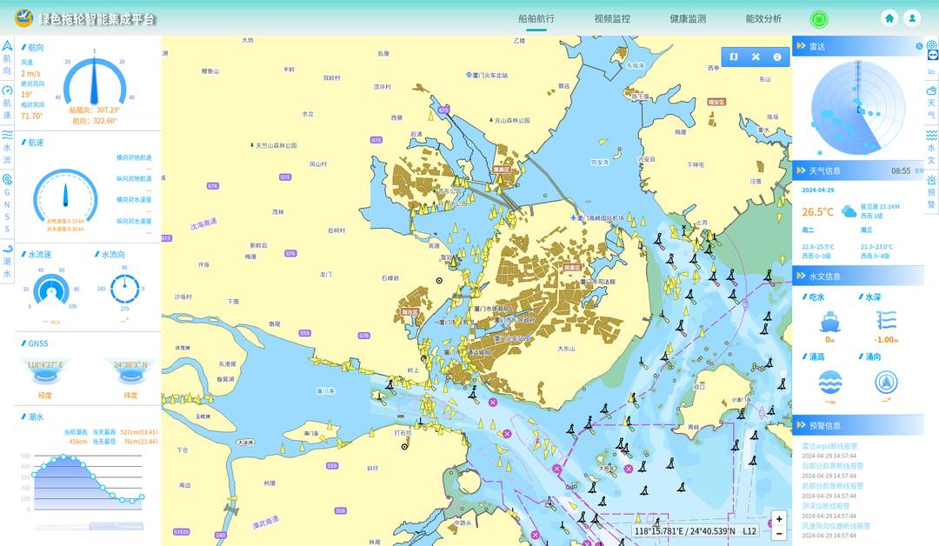Open the 潮水 tide sidebar tab
The width and height of the screenshot is (939, 546).
coord(7,261)
